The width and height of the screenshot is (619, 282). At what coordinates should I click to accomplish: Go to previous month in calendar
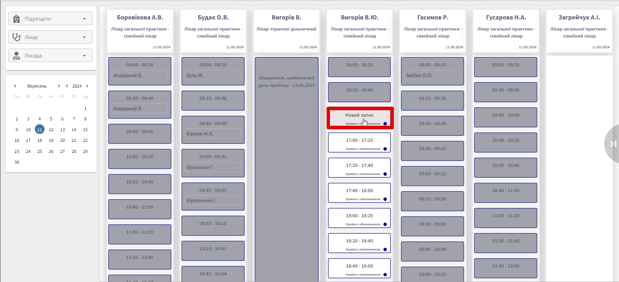coord(15,86)
